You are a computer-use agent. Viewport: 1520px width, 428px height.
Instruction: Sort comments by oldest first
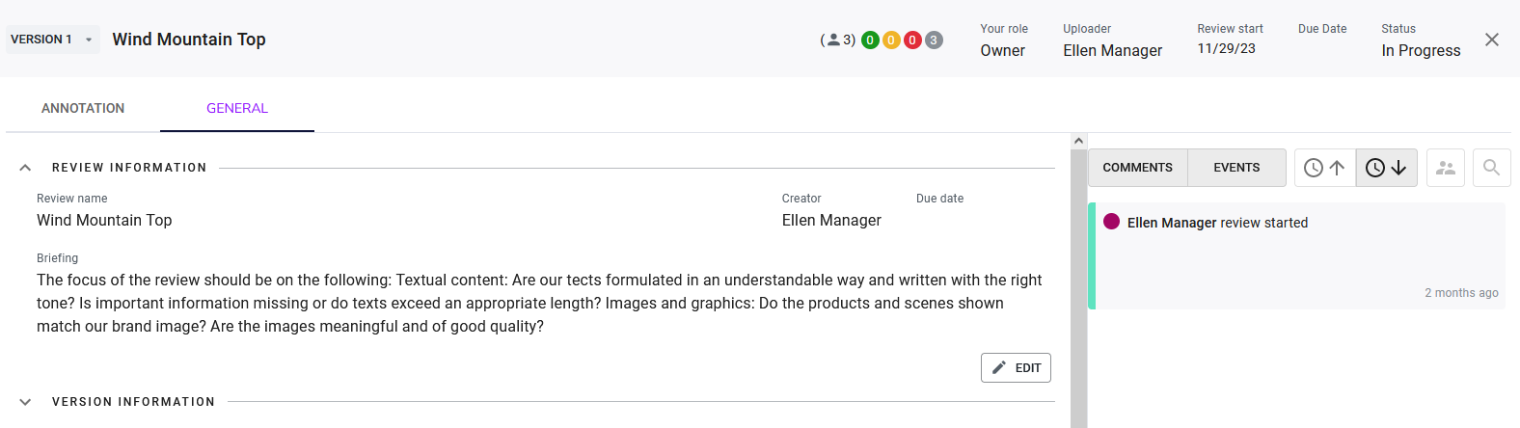[1324, 168]
